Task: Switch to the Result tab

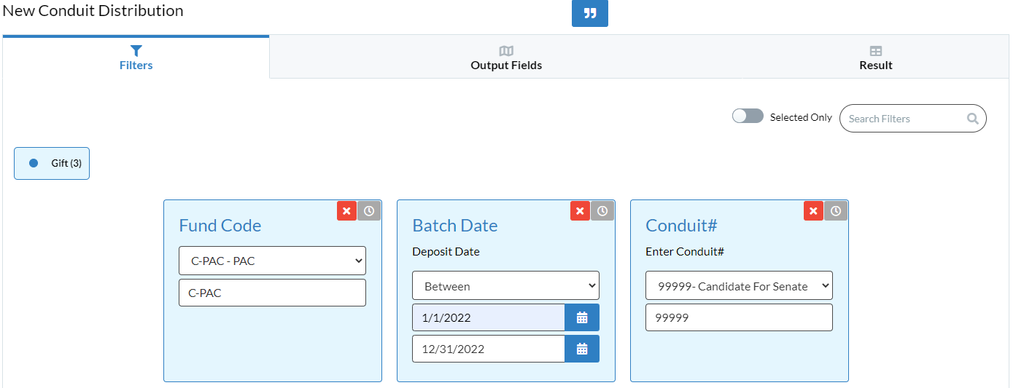Action: click(x=875, y=58)
